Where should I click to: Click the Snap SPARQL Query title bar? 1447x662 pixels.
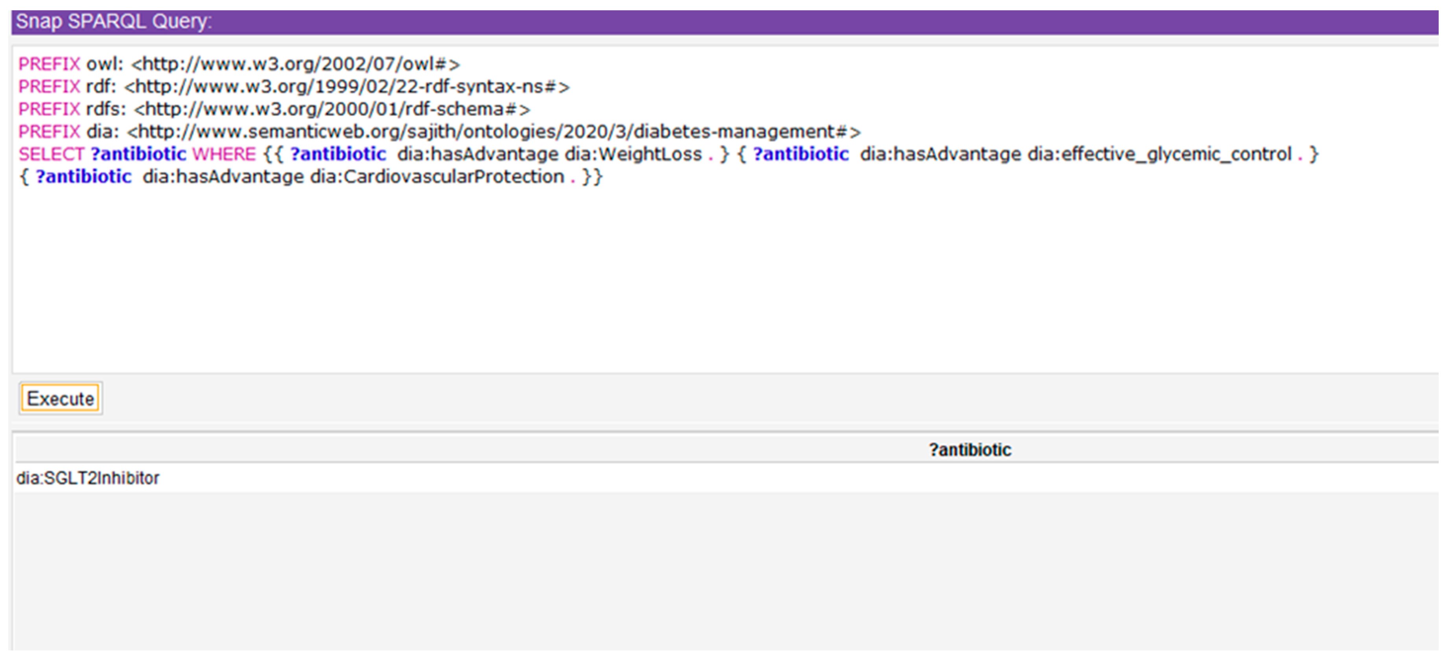pos(113,22)
